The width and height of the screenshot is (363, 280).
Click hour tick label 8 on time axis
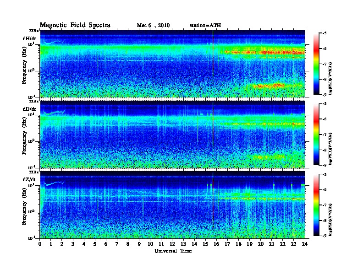[x=128, y=244]
